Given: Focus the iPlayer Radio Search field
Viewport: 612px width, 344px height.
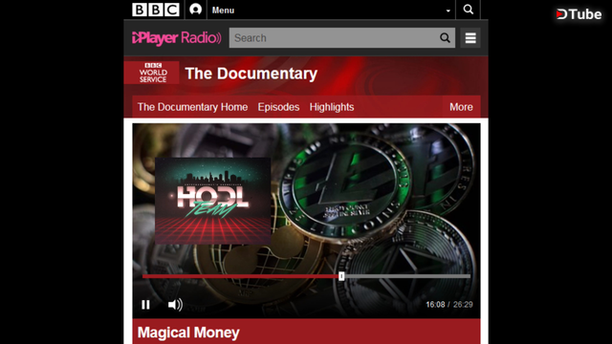Looking at the screenshot, I should pyautogui.click(x=342, y=38).
